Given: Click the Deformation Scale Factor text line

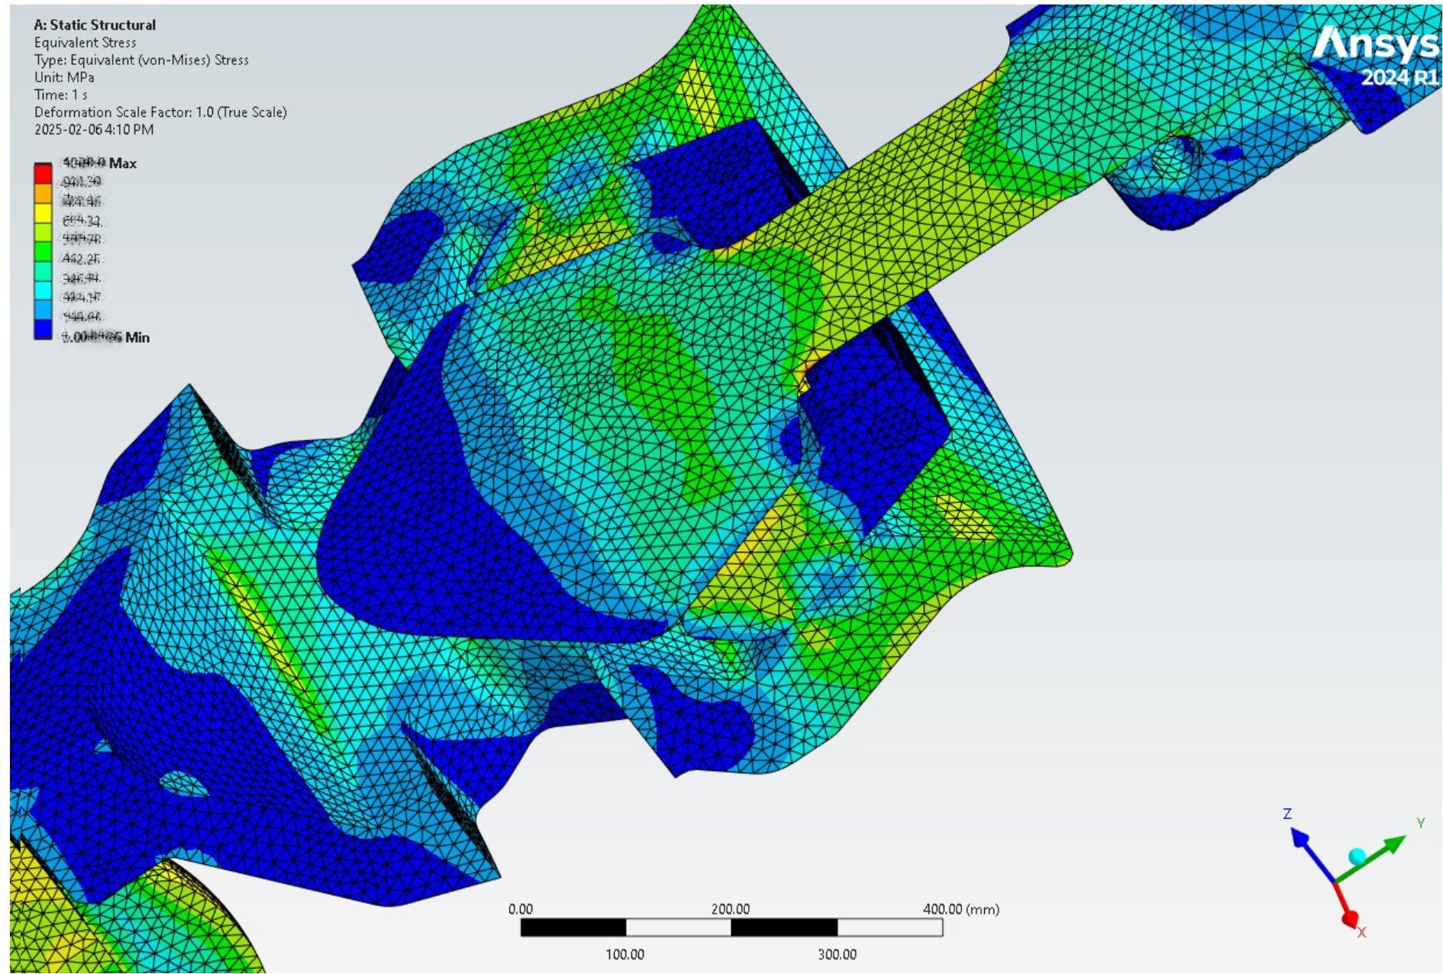Looking at the screenshot, I should 160,112.
